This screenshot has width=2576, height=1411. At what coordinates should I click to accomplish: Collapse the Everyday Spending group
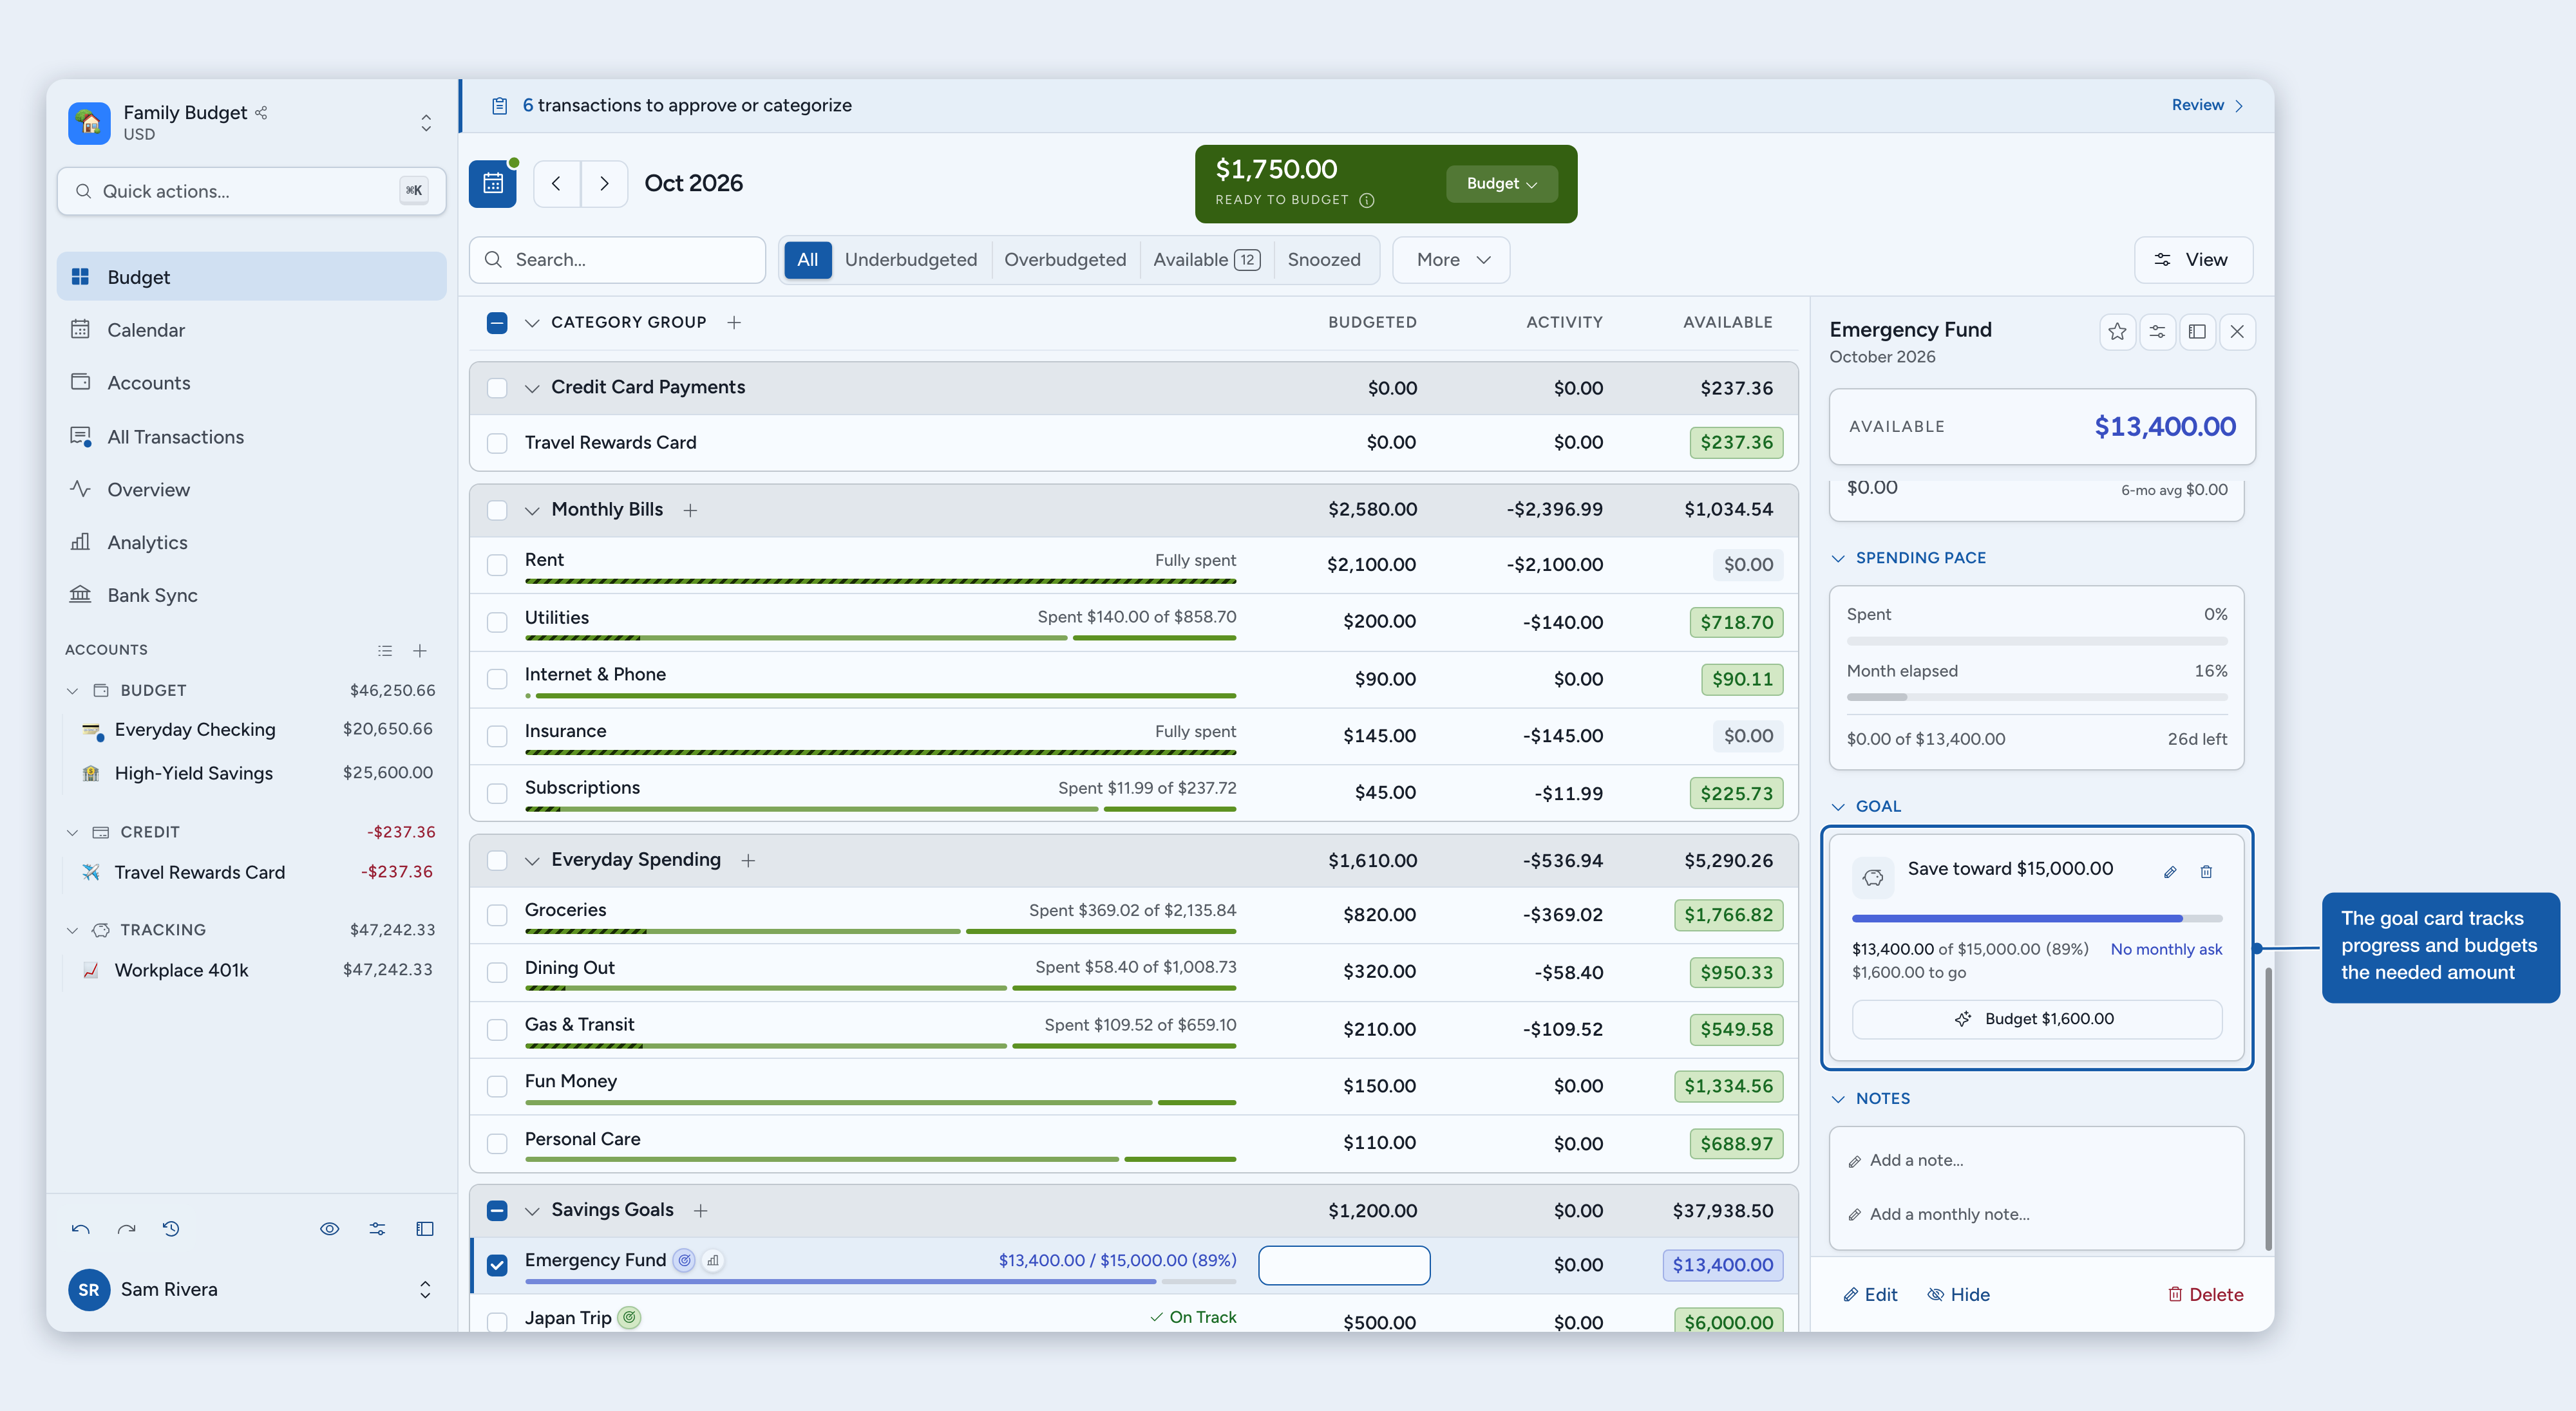532,861
